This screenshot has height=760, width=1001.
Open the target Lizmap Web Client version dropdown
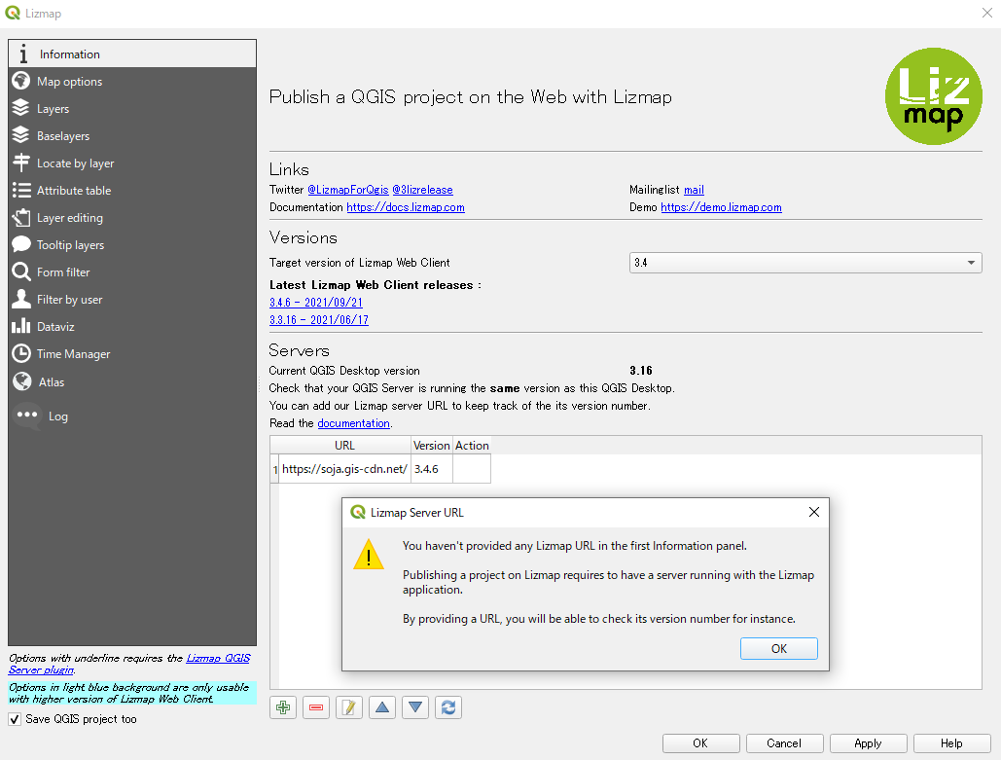click(x=970, y=262)
